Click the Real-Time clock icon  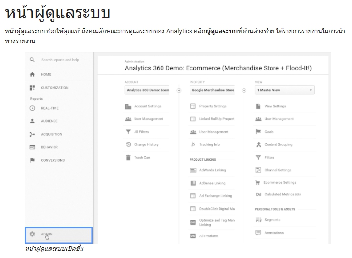32,108
